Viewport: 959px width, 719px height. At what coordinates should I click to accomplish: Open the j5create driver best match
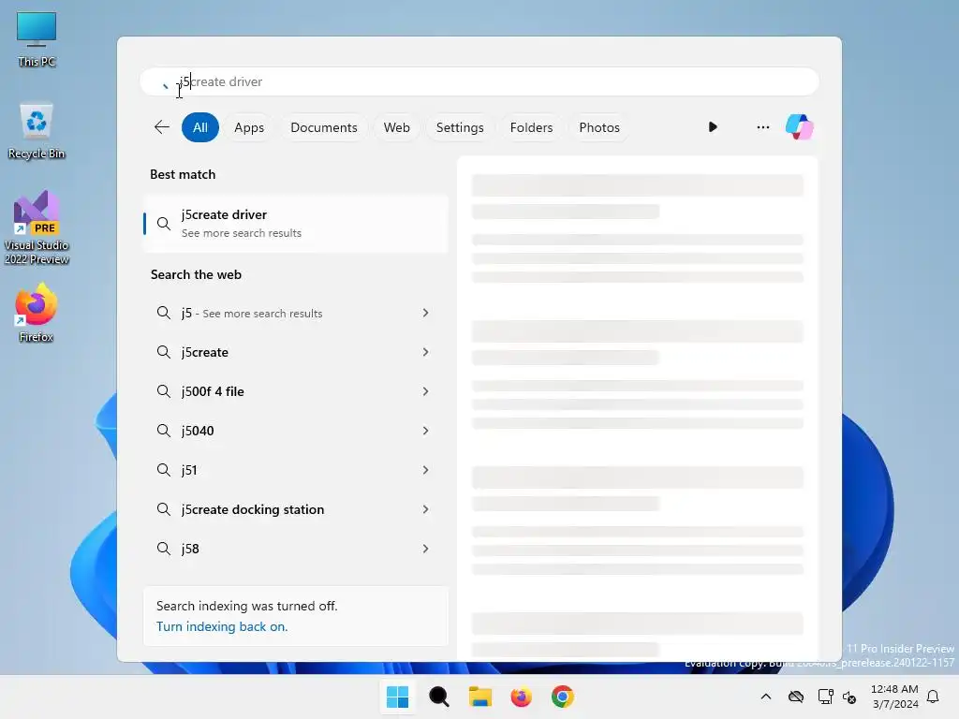(x=296, y=223)
